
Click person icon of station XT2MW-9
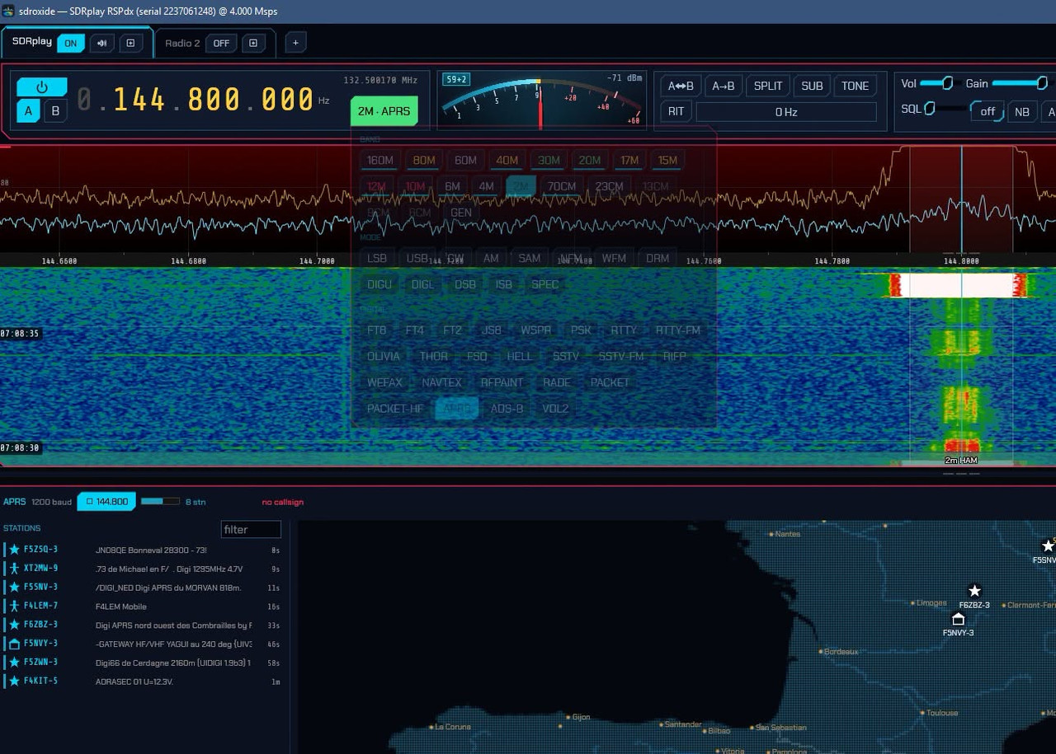point(14,569)
